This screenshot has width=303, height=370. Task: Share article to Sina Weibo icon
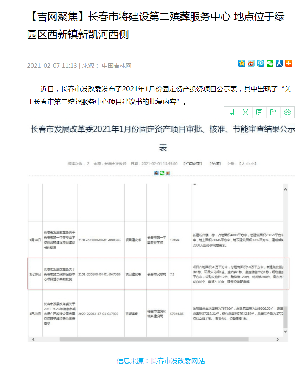click(x=251, y=63)
